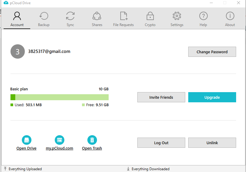246x172 pixels.
Task: Click the upload arrow status icon
Action: click(5, 169)
